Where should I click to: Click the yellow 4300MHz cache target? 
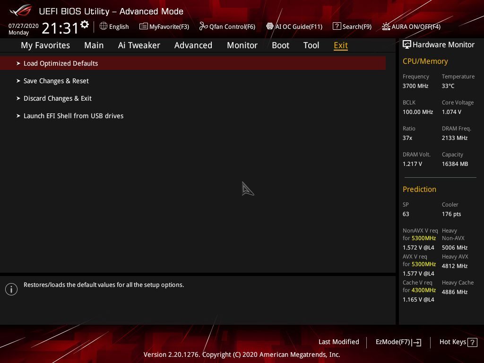pyautogui.click(x=423, y=290)
